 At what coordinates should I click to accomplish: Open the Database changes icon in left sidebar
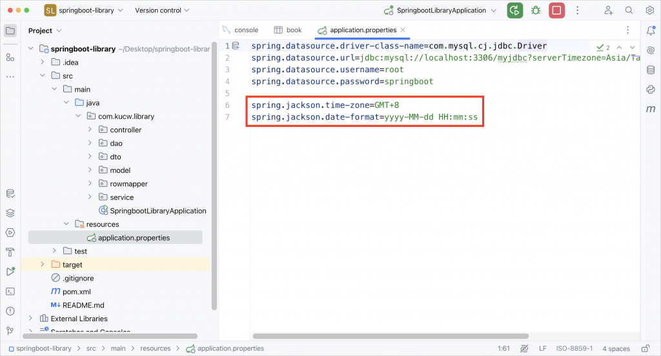[x=10, y=193]
